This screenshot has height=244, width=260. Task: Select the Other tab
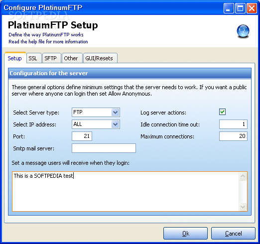72,58
